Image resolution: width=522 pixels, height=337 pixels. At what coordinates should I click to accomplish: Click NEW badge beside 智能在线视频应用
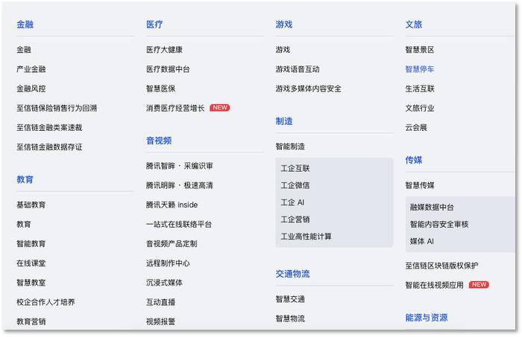tap(479, 284)
